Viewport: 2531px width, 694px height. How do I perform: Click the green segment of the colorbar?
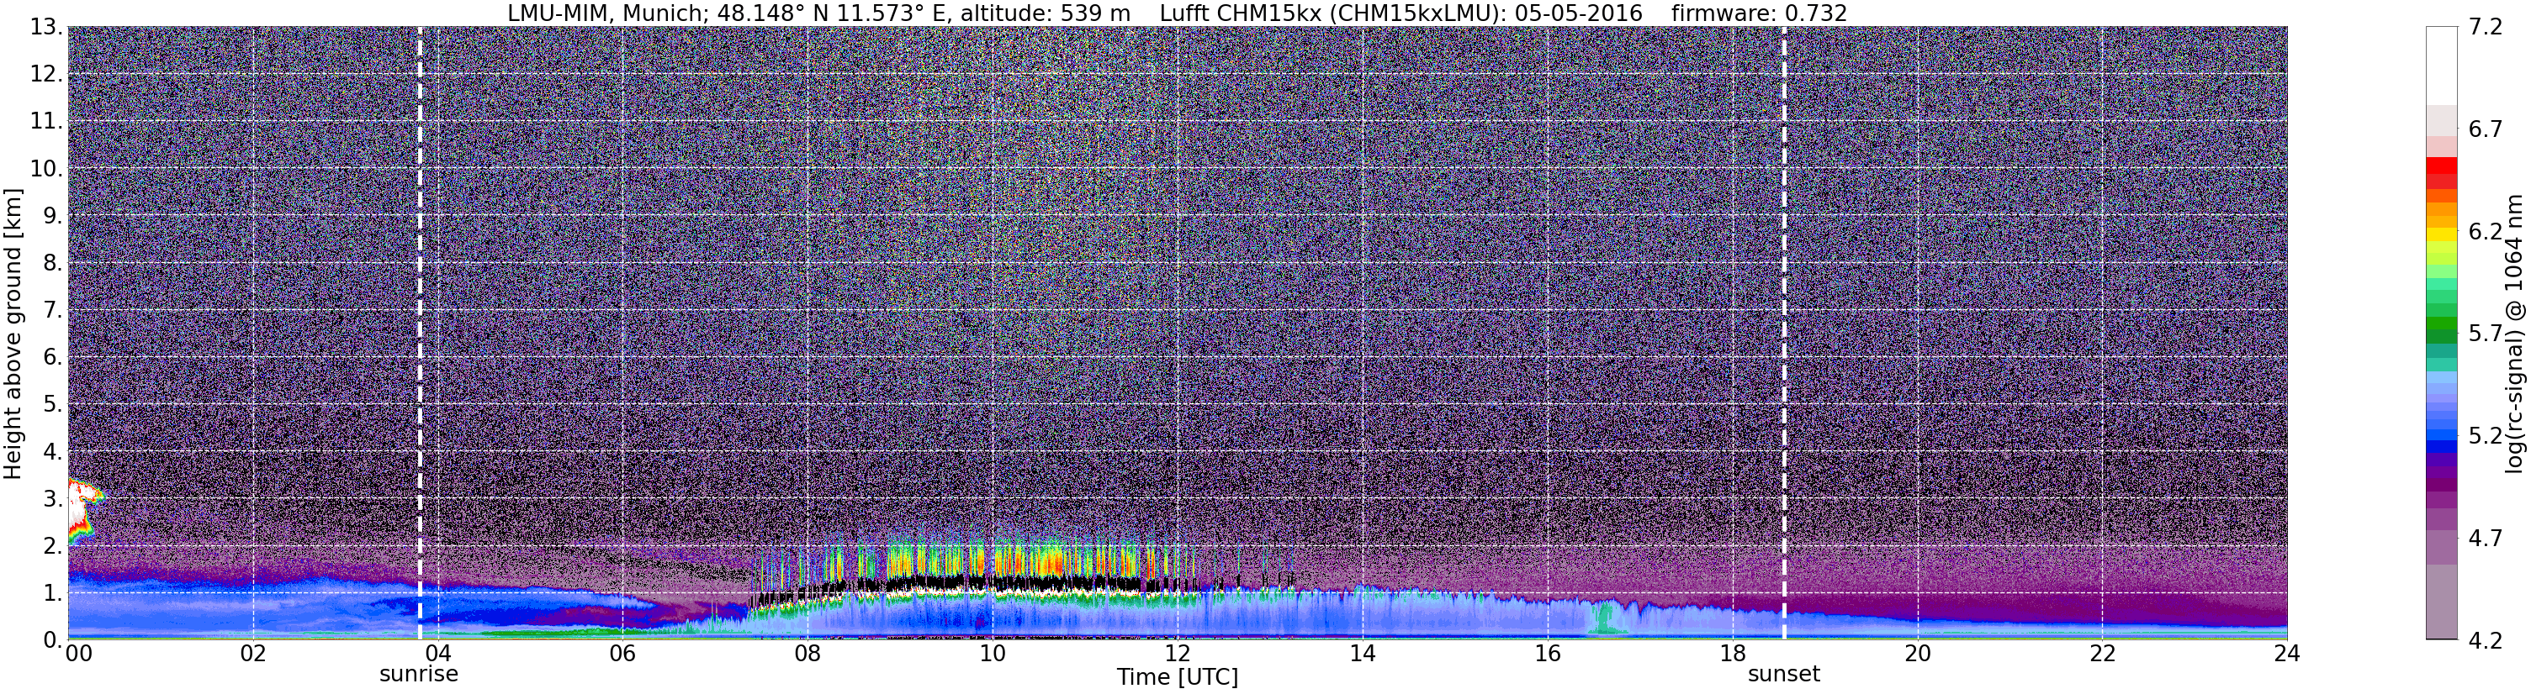tap(2441, 324)
